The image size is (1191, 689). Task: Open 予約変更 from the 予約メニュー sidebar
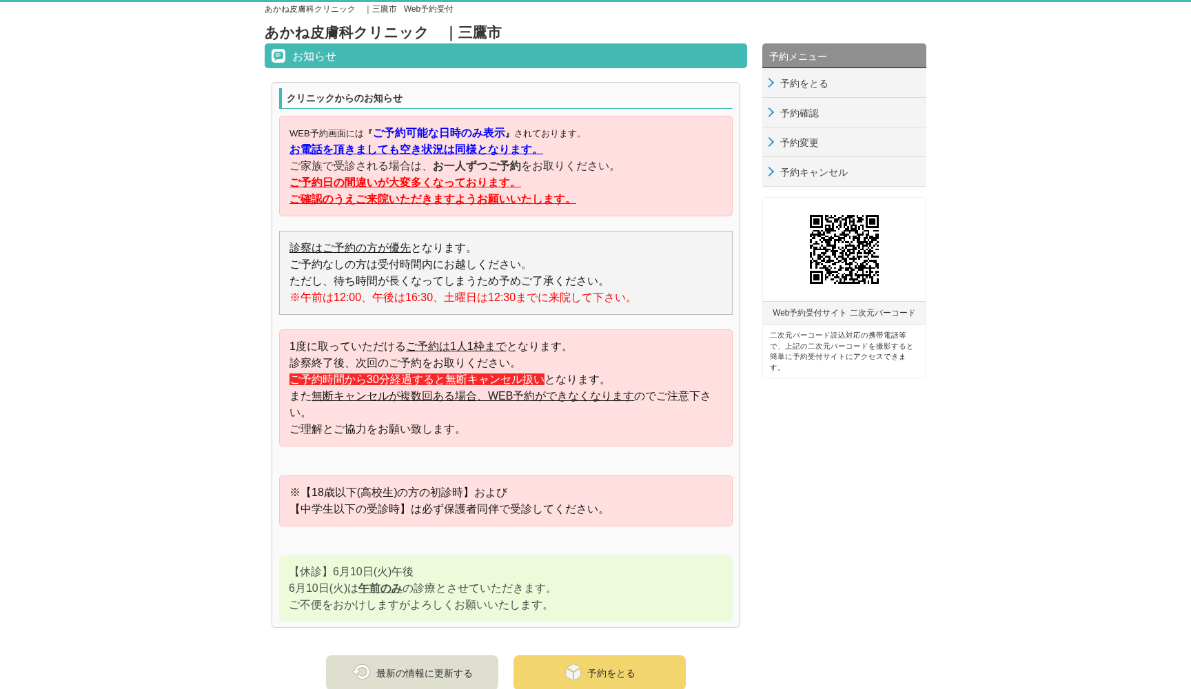click(x=799, y=143)
